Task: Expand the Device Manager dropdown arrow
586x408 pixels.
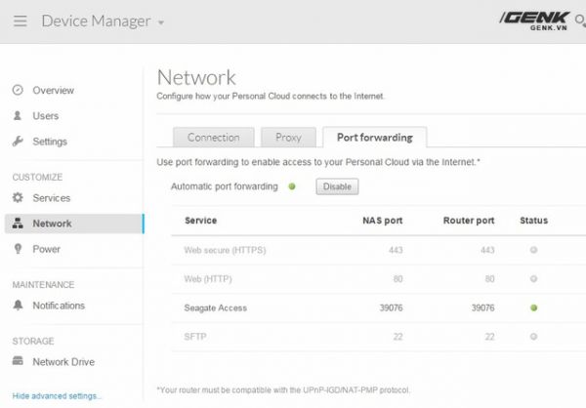Action: tap(161, 22)
